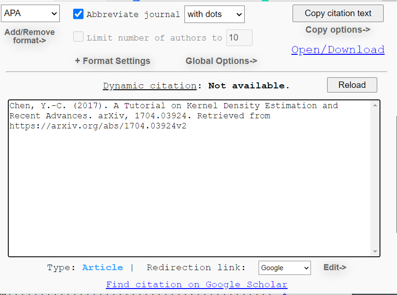
Task: Open Add/Remove format menu
Action: point(29,36)
